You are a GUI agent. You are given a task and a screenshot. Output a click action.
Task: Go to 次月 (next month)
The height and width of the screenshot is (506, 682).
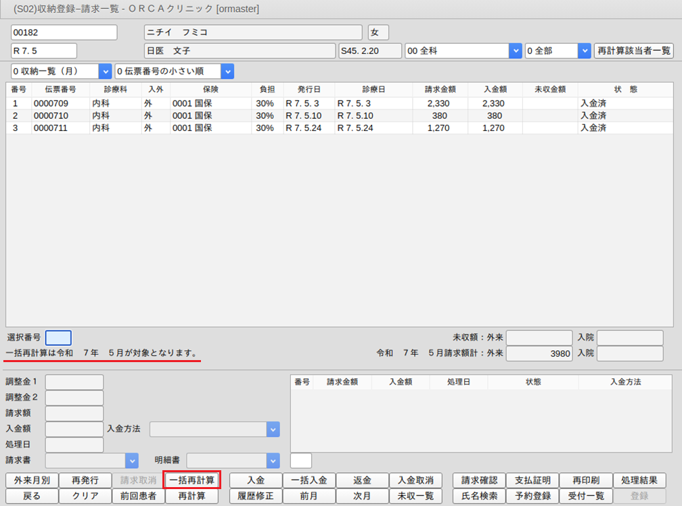tap(362, 496)
